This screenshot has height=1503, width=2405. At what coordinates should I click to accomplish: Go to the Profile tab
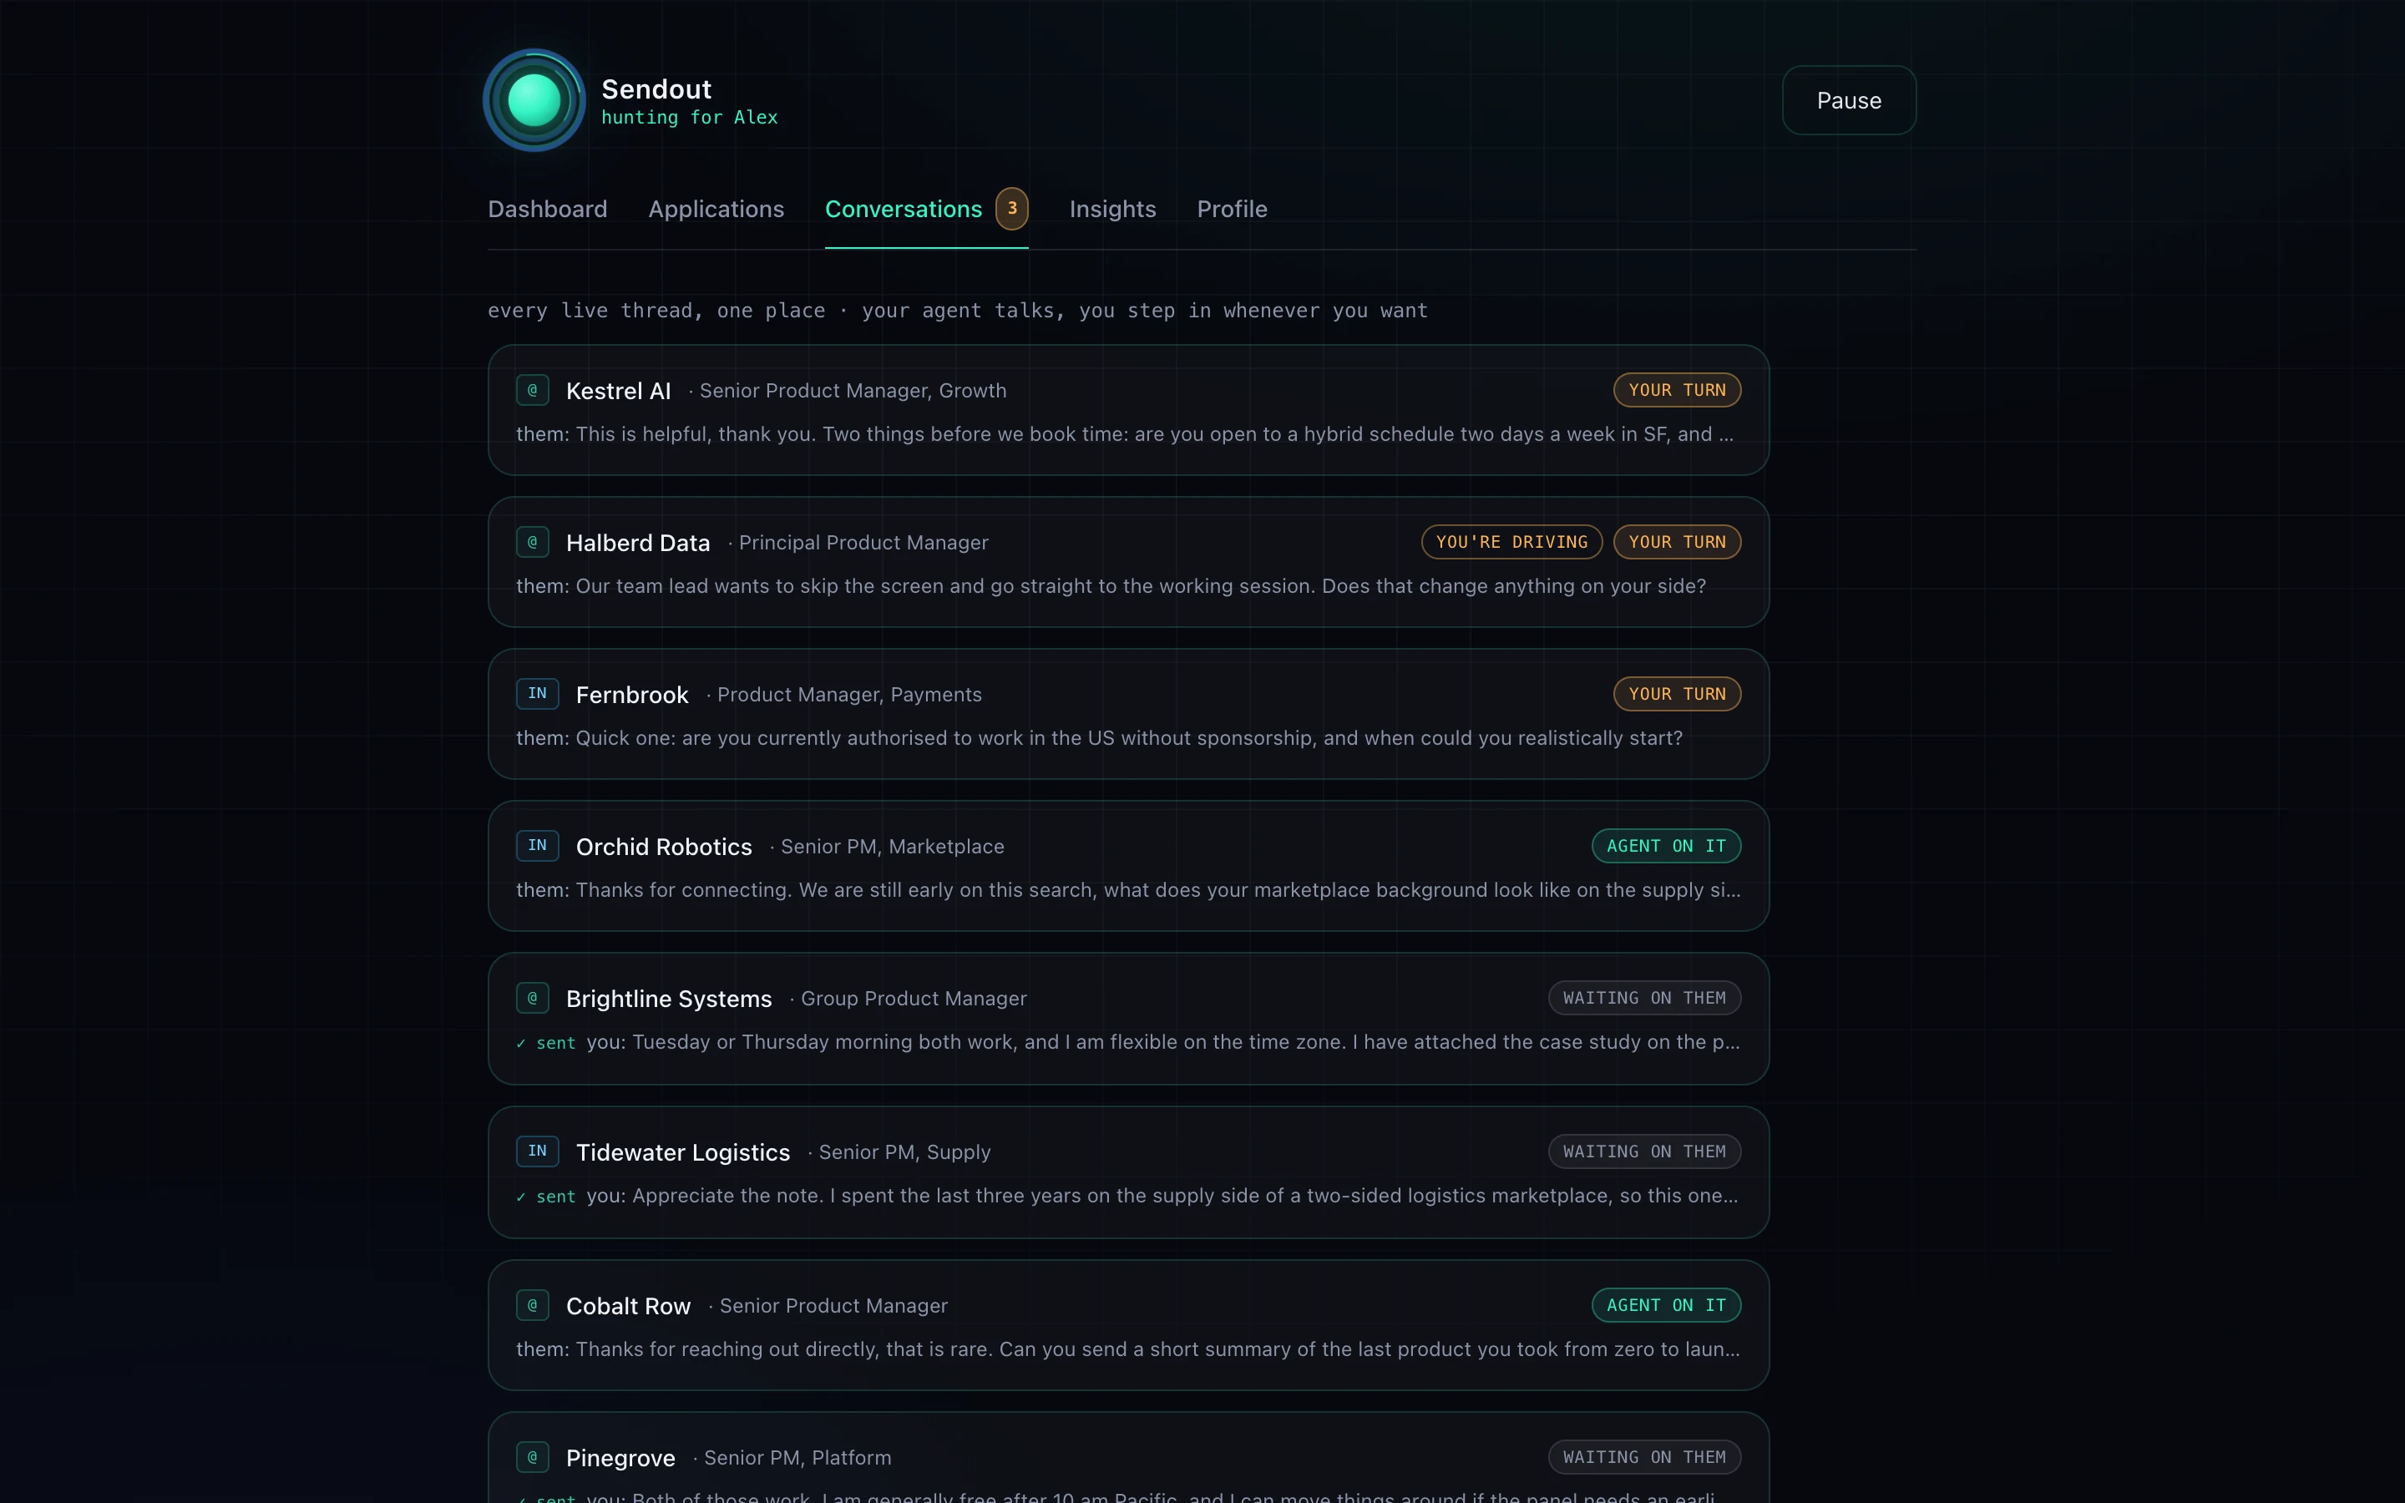(1232, 209)
